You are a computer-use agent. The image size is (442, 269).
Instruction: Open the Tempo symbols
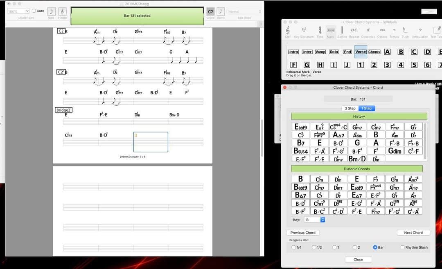coord(394,32)
